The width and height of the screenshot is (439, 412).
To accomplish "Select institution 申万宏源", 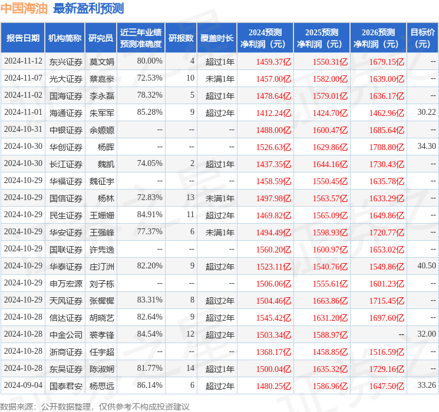I will pos(66,284).
